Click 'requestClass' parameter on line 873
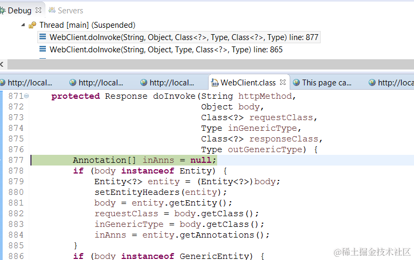 pyautogui.click(x=281, y=117)
